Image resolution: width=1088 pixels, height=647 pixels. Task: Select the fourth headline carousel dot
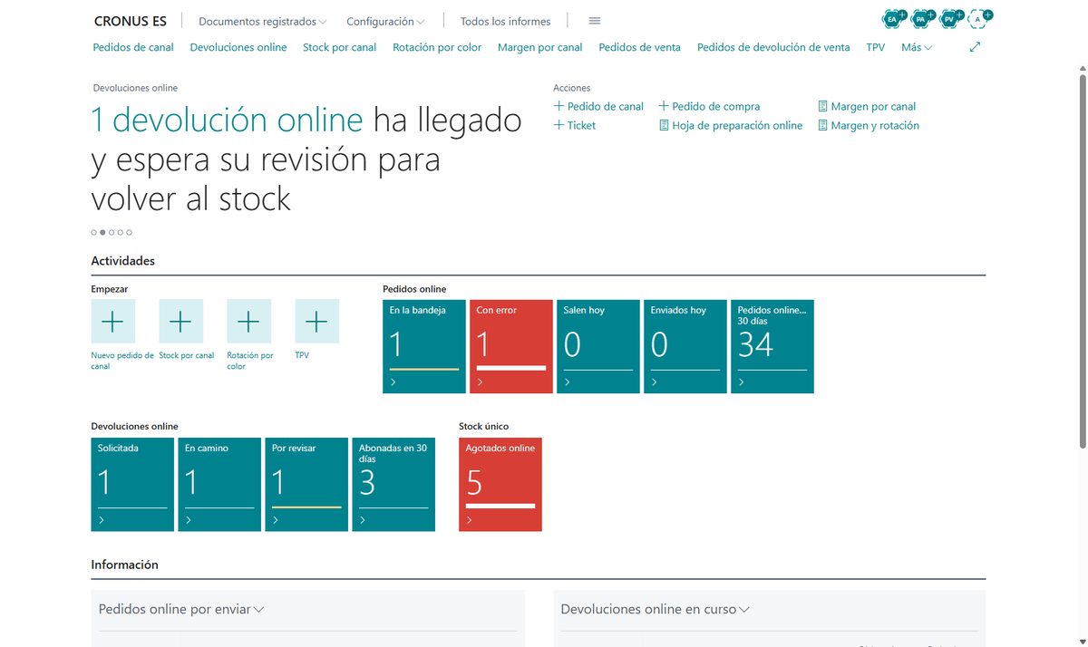pyautogui.click(x=121, y=233)
